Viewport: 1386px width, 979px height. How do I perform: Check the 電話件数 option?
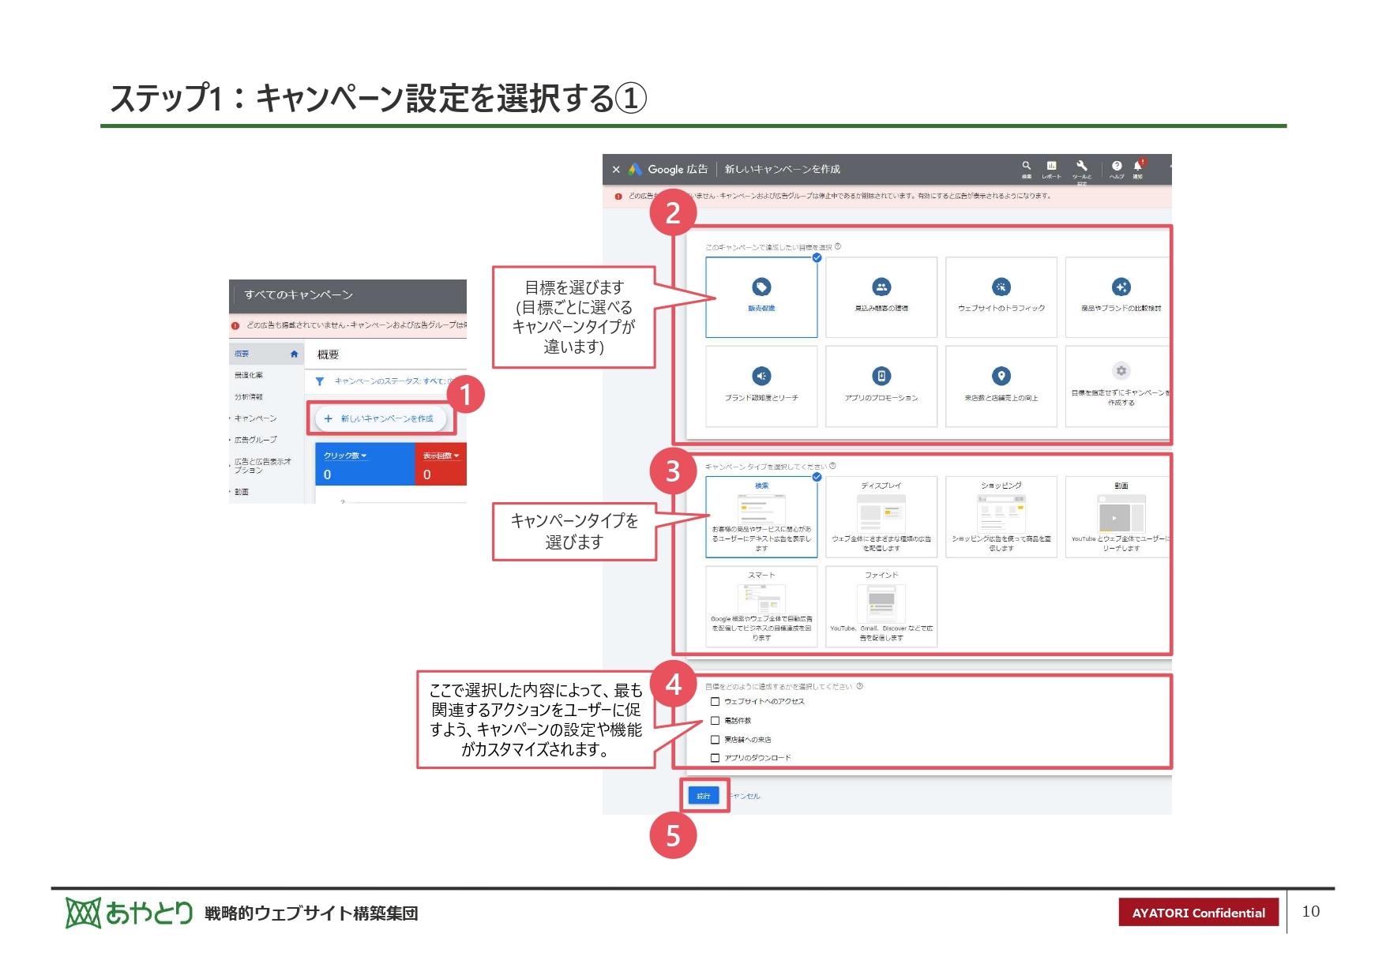tap(716, 720)
